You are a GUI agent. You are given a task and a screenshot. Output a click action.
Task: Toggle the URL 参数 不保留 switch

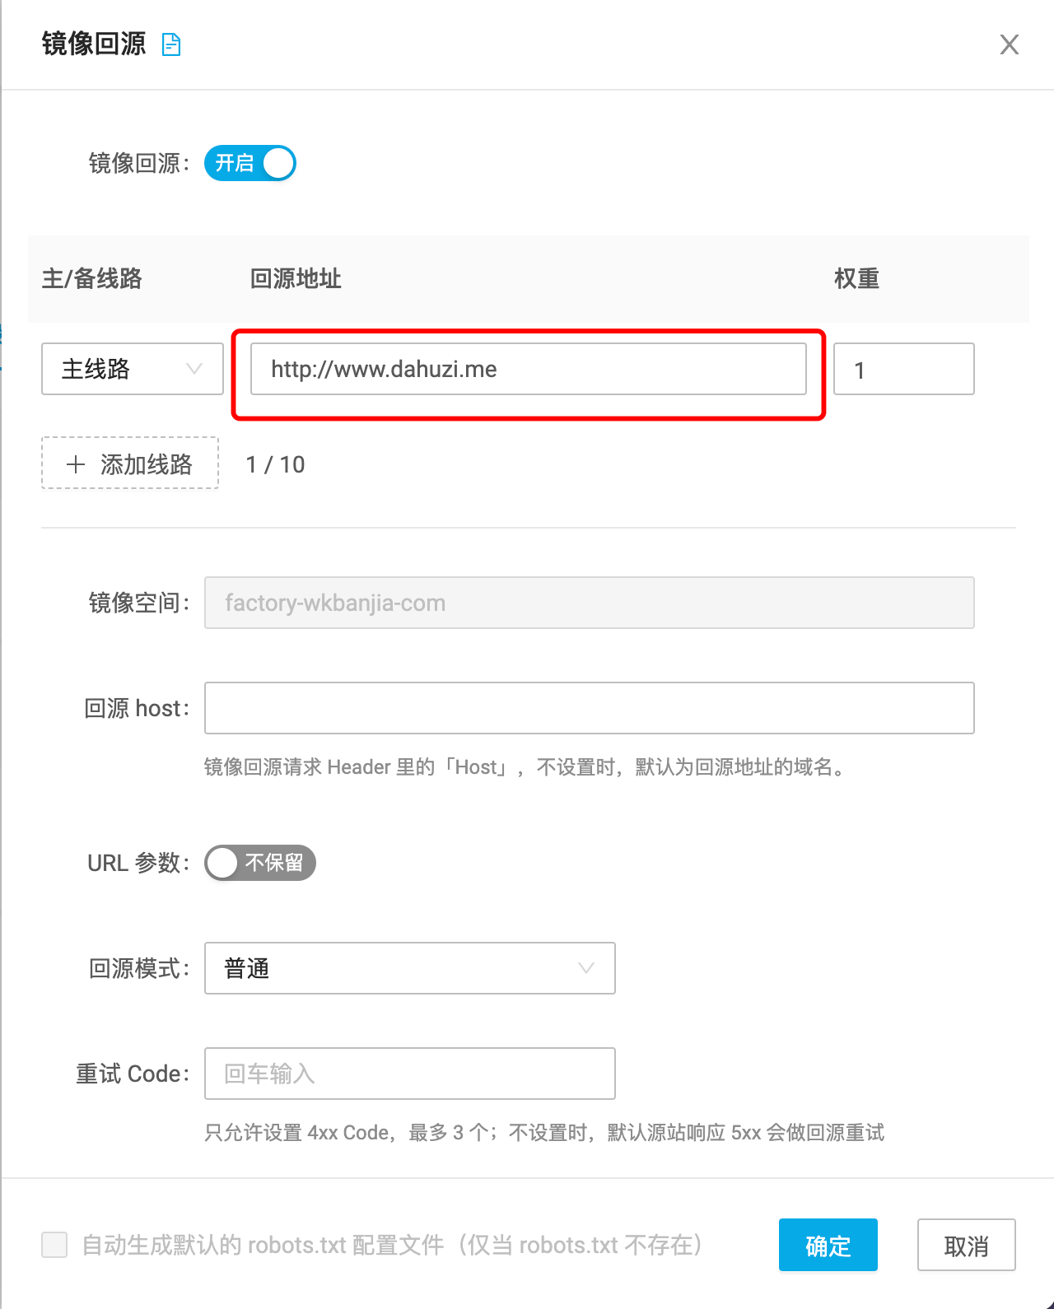point(259,863)
